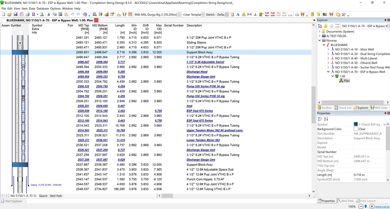This screenshot has height=209, width=390.
Task: Click the PLAN TALLY toolbar icon
Action: point(267,15)
